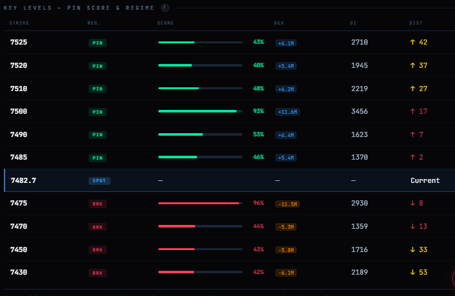Click the up arrow 17 distance value
The image size is (455, 296).
(x=418, y=111)
